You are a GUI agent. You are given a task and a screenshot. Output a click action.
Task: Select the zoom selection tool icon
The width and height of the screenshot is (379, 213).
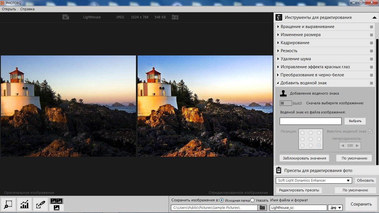[9, 205]
